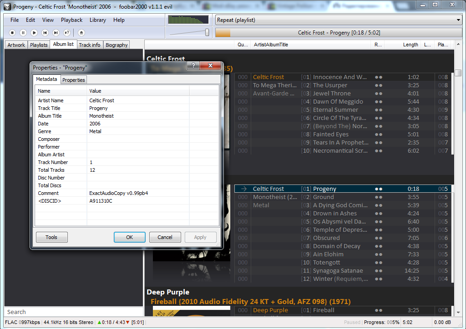This screenshot has width=466, height=329.
Task: Select the track 'Innocence And W...'
Action: 343,77
